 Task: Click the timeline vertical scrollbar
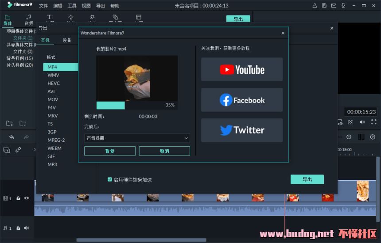[x=378, y=189]
